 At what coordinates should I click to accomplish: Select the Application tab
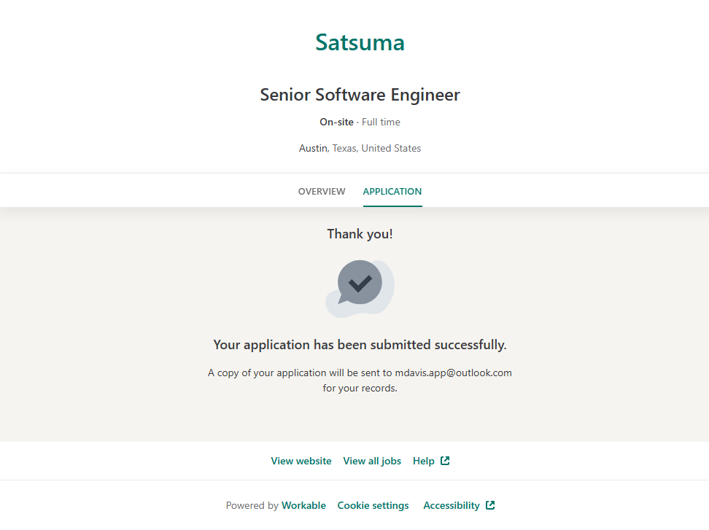392,192
